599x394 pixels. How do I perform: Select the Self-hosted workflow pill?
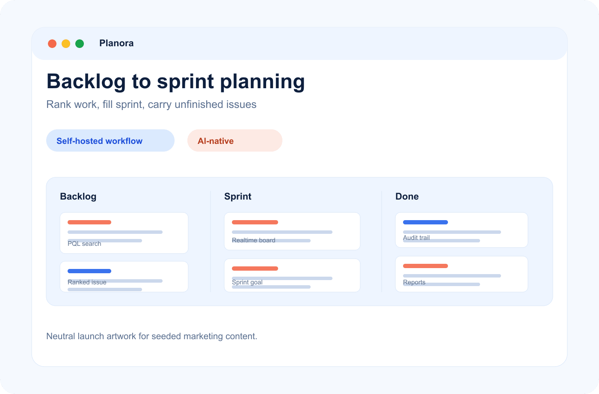pyautogui.click(x=110, y=140)
